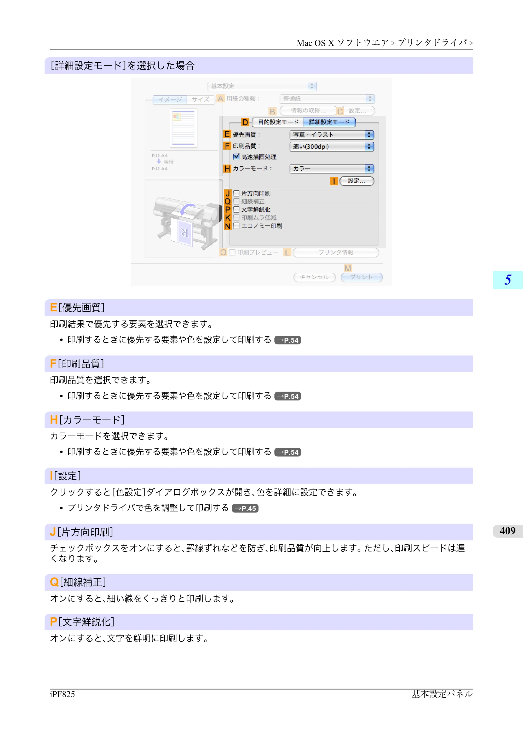Click the 'プリンタドライバ' breadcrumb text

coord(432,43)
